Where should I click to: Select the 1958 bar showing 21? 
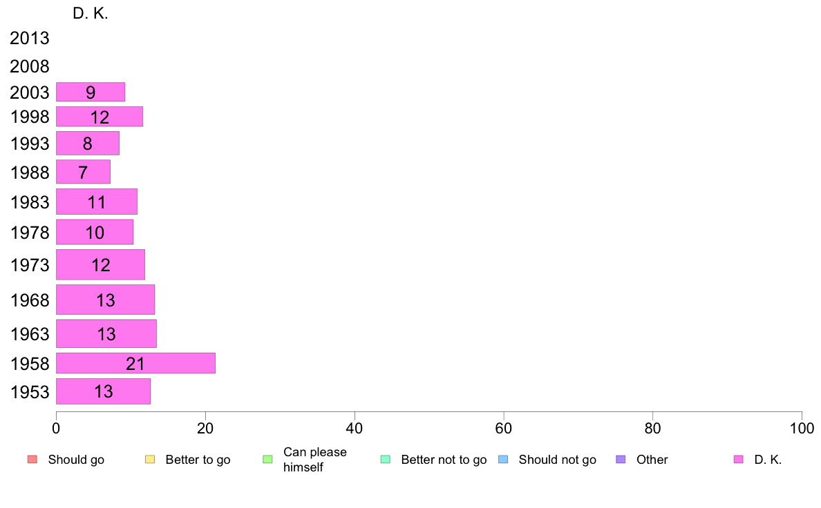pos(135,363)
